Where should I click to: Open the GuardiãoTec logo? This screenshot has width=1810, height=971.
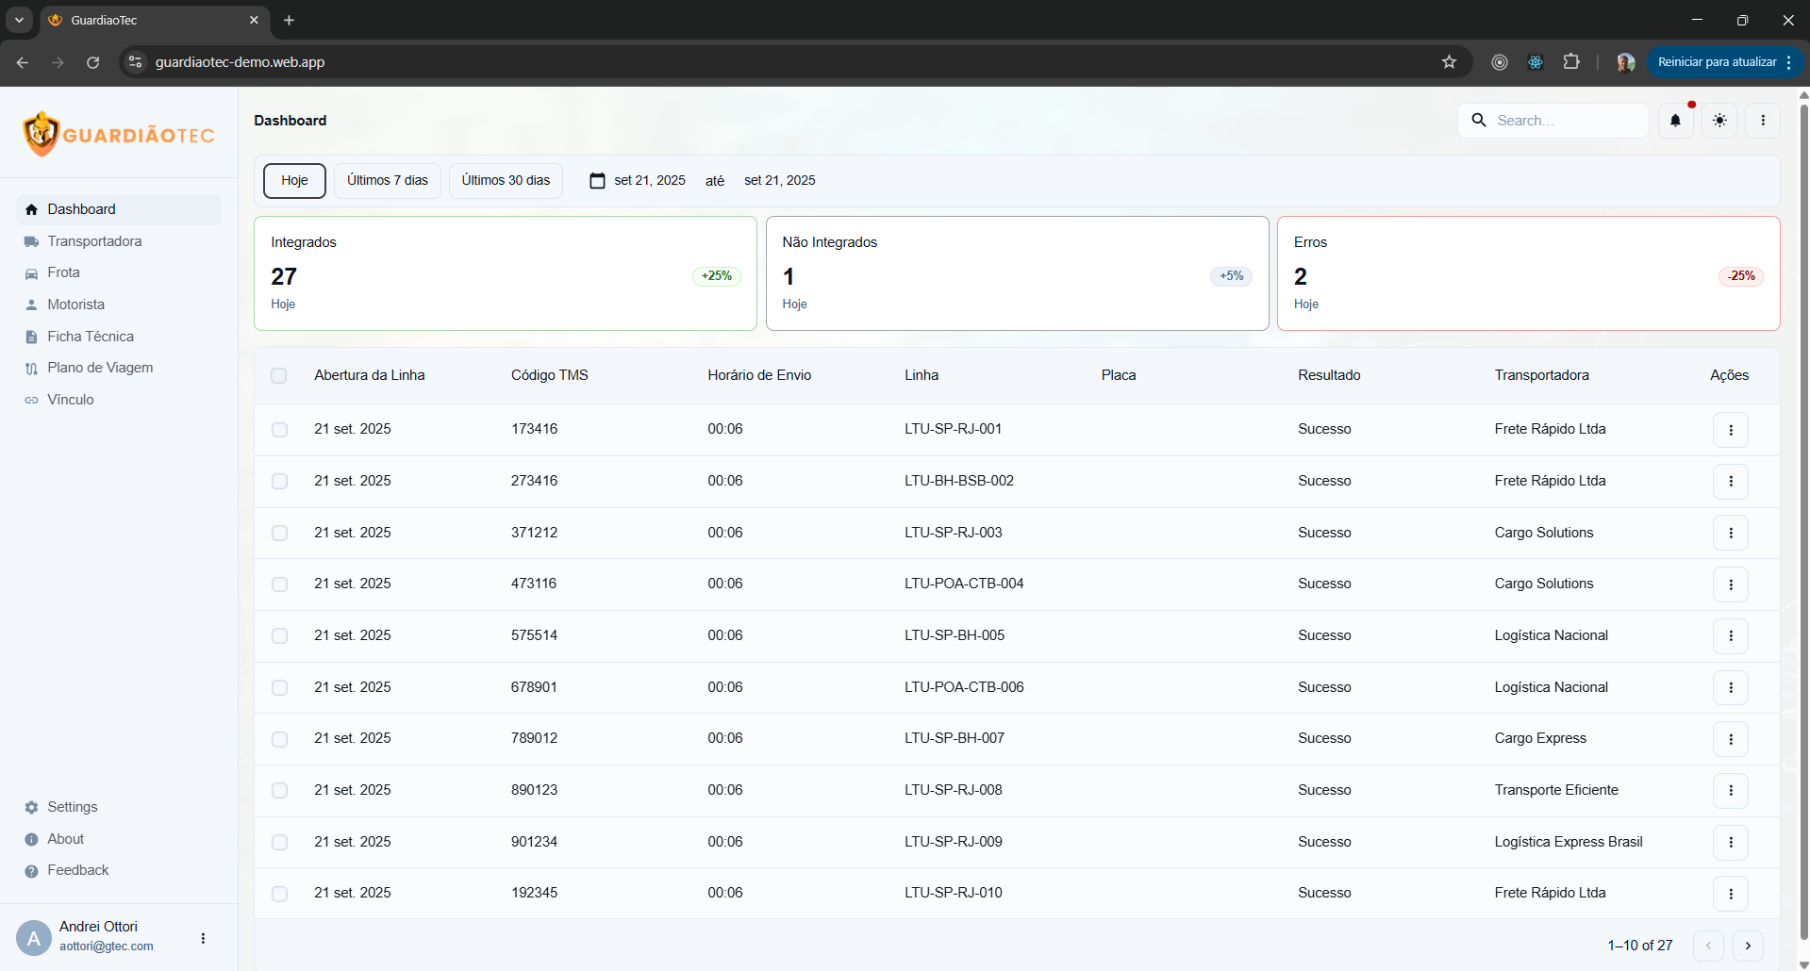tap(119, 134)
